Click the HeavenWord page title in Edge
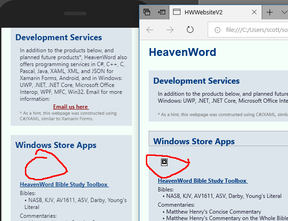The image size is (288, 221). (182, 52)
